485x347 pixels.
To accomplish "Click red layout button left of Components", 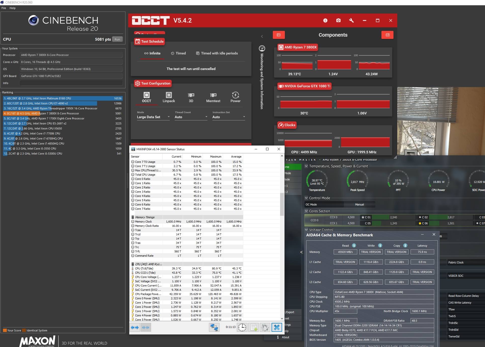I will [279, 35].
